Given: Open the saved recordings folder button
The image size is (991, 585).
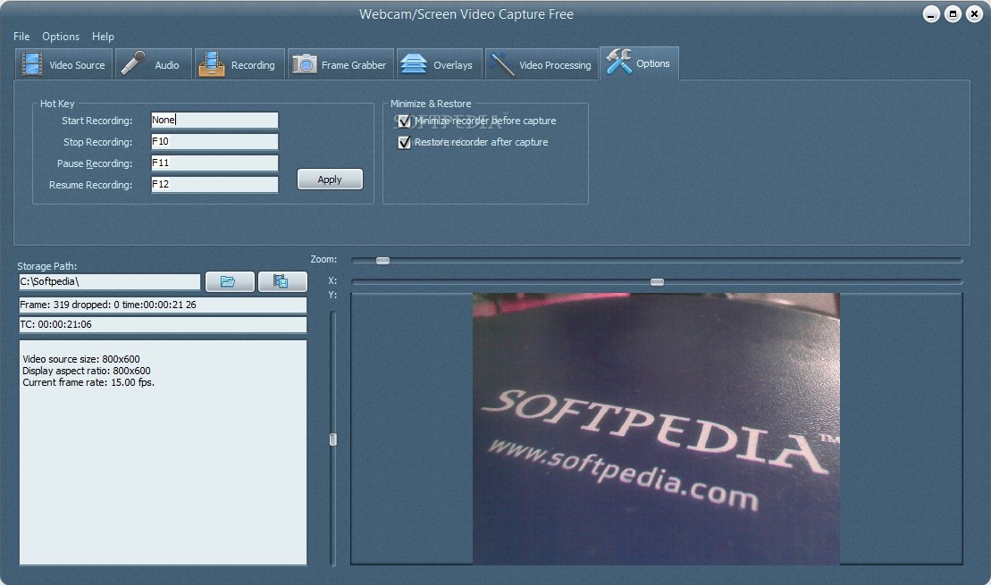Looking at the screenshot, I should point(281,281).
